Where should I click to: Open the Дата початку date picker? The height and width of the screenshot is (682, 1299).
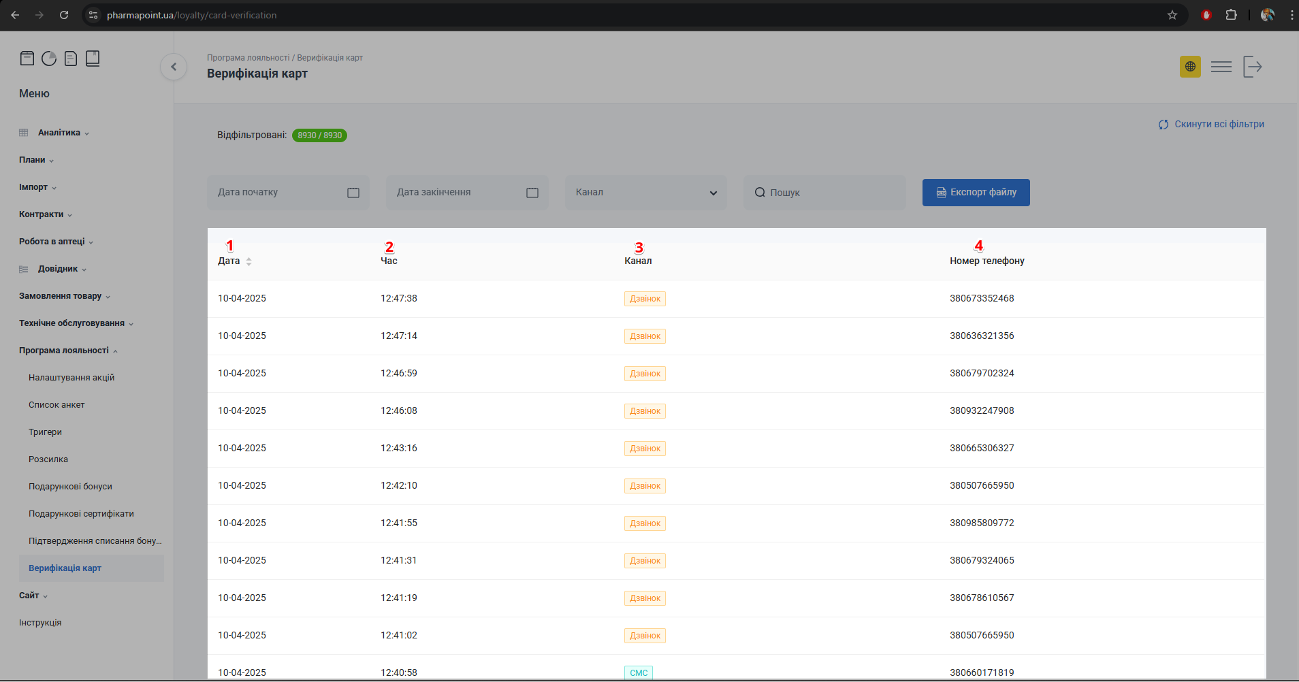pyautogui.click(x=288, y=193)
